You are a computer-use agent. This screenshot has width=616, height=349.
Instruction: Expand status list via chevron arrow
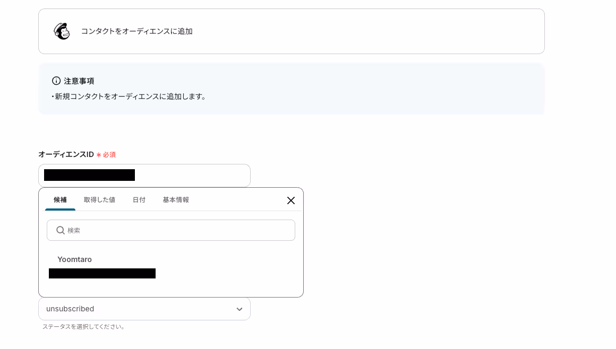(239, 309)
